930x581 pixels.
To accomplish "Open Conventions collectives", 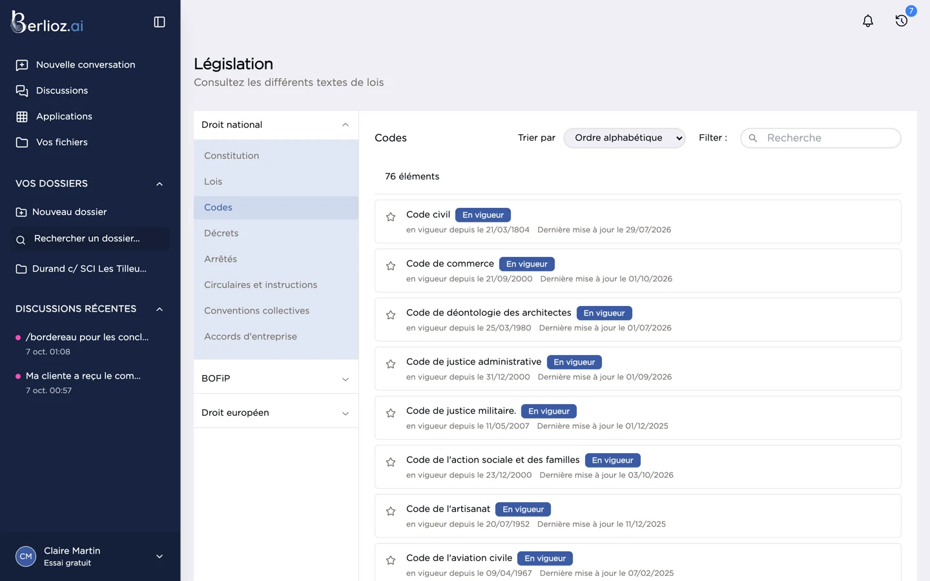I will click(276, 311).
